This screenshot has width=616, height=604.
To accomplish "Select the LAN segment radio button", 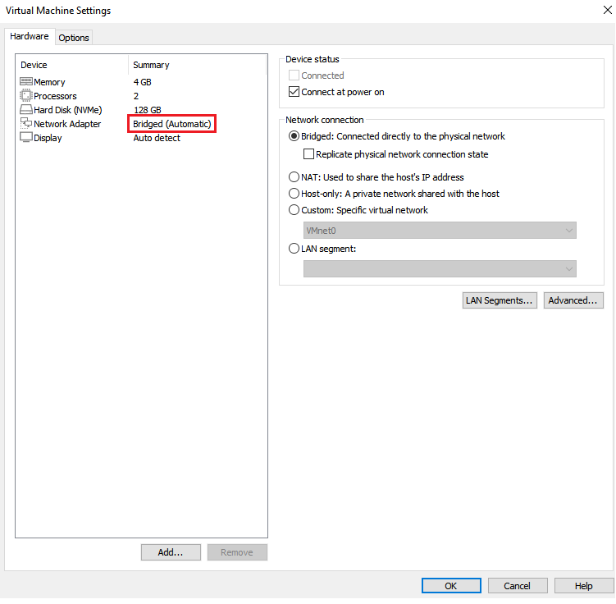I will 294,249.
